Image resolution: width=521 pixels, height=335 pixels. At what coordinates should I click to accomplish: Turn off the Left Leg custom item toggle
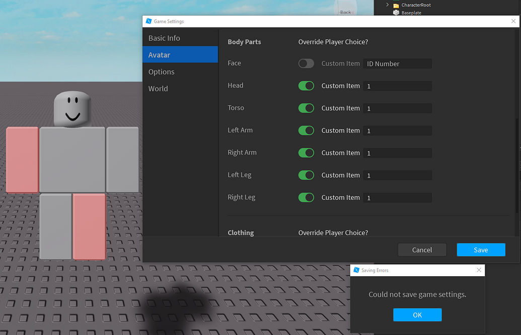(306, 175)
